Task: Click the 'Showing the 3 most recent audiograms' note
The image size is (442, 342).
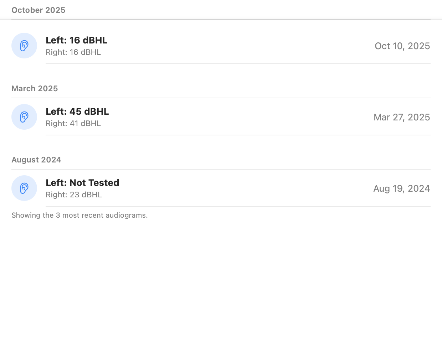Action: click(79, 215)
